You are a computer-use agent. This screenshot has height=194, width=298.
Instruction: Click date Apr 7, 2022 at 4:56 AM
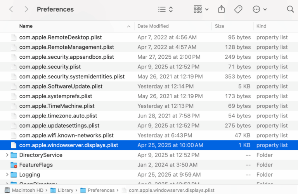(x=167, y=37)
